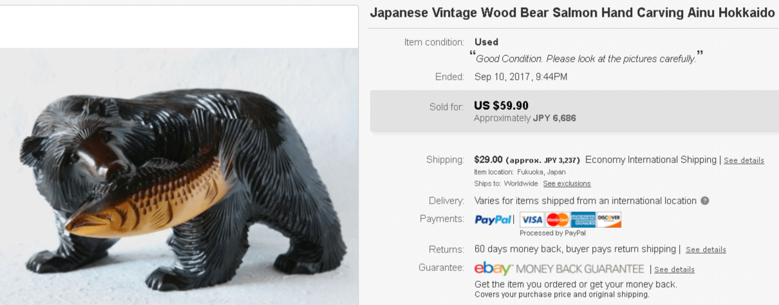This screenshot has width=779, height=305.
Task: Choose the American Express card icon
Action: [583, 220]
